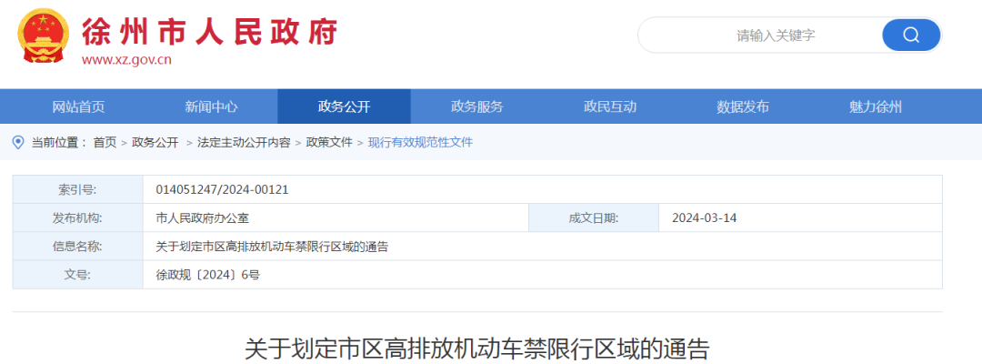
Task: Open the 法定主动公开内容 breadcrumb link
Action: tap(244, 142)
